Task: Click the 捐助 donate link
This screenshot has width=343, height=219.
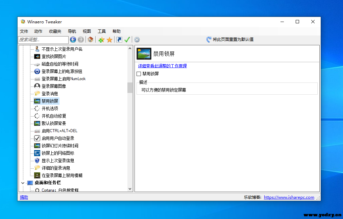Action: (x=24, y=197)
